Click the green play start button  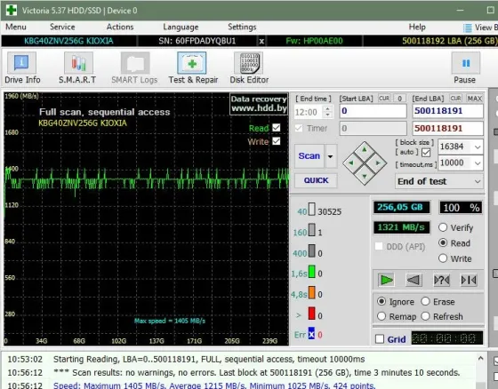coord(386,280)
